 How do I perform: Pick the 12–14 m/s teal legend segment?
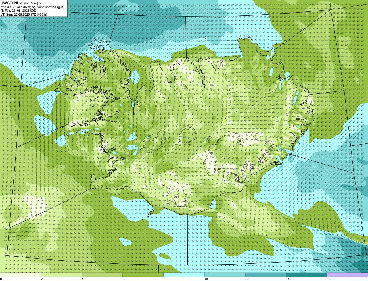click(x=266, y=275)
